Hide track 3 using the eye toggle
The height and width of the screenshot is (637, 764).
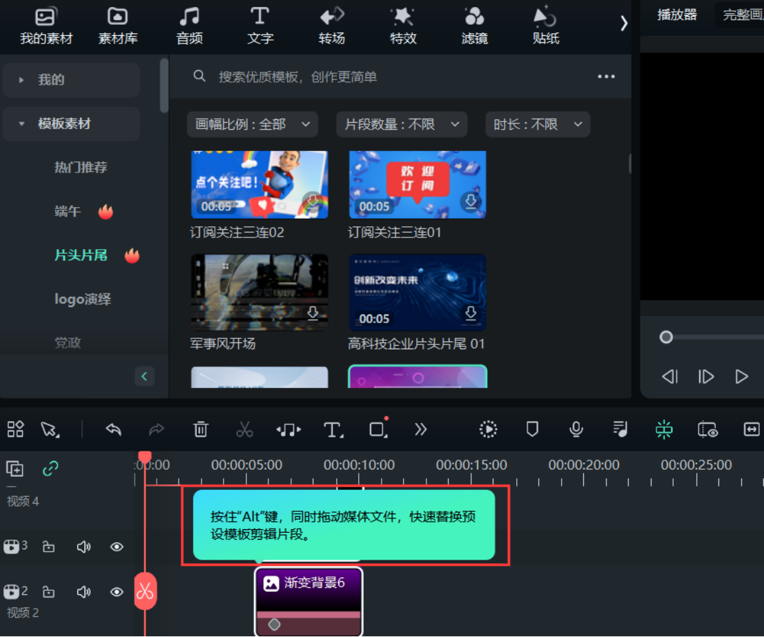coord(116,546)
